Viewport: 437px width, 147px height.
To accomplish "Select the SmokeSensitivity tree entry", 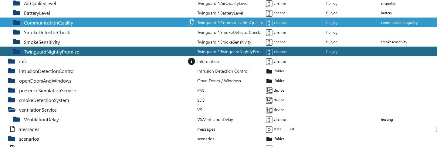I will pos(42,42).
